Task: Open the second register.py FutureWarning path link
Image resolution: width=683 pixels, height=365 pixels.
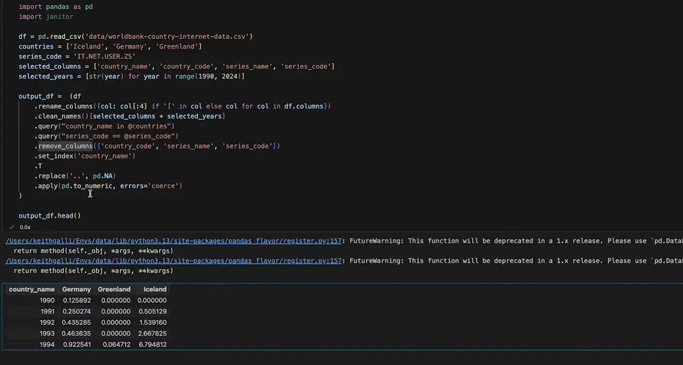Action: 173,260
